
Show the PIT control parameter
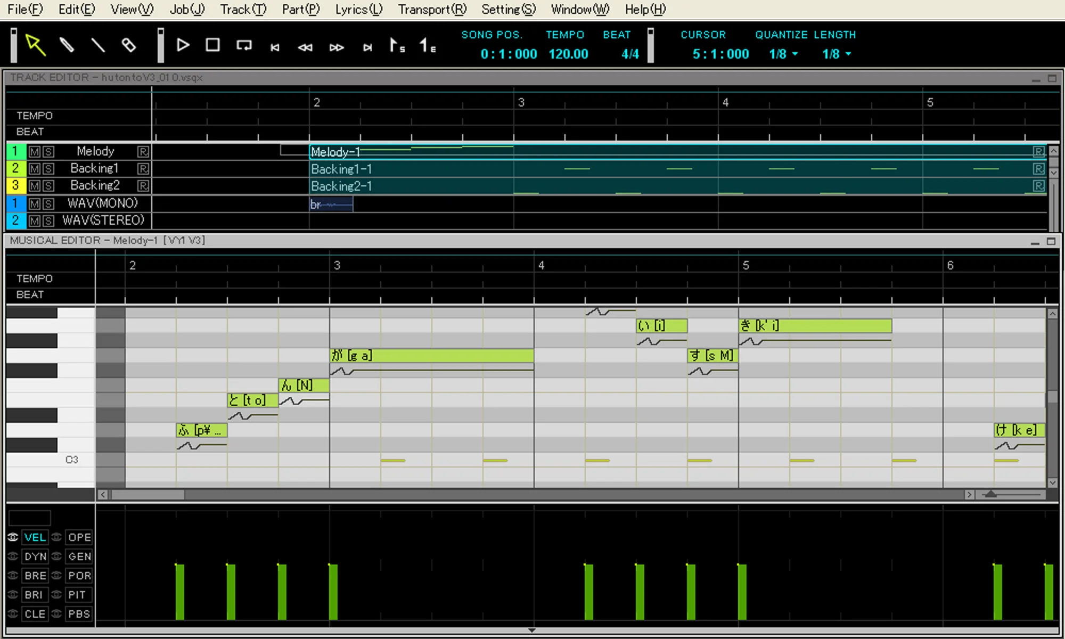pyautogui.click(x=78, y=594)
